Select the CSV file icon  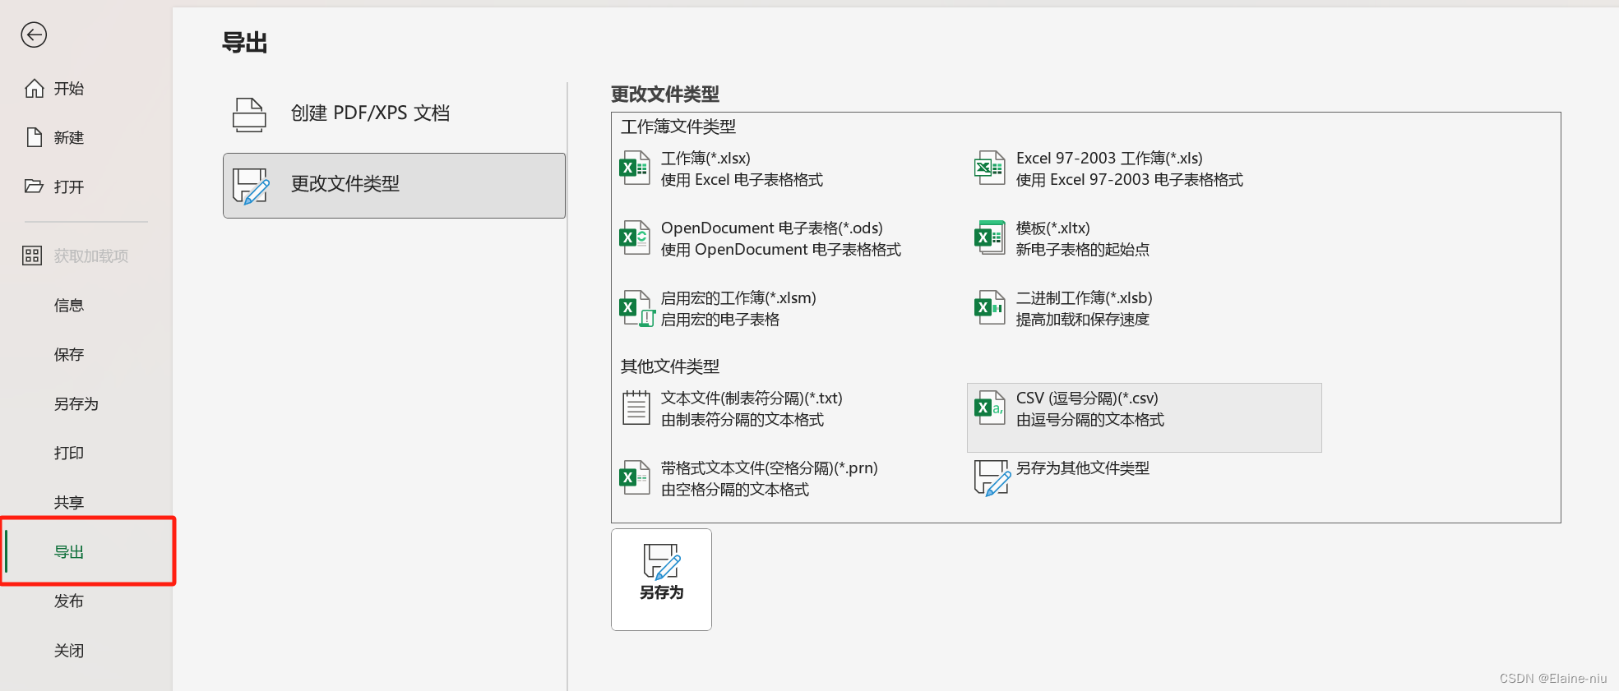tap(990, 408)
